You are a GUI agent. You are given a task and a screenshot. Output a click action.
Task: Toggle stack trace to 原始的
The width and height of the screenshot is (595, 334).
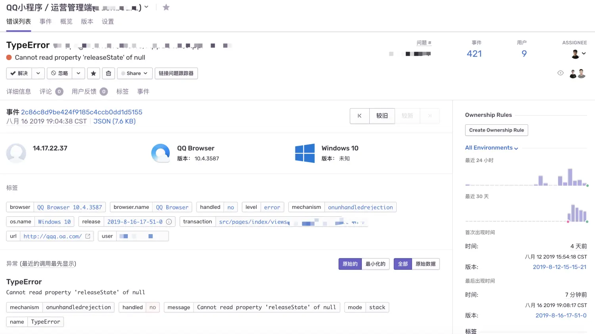point(350,264)
